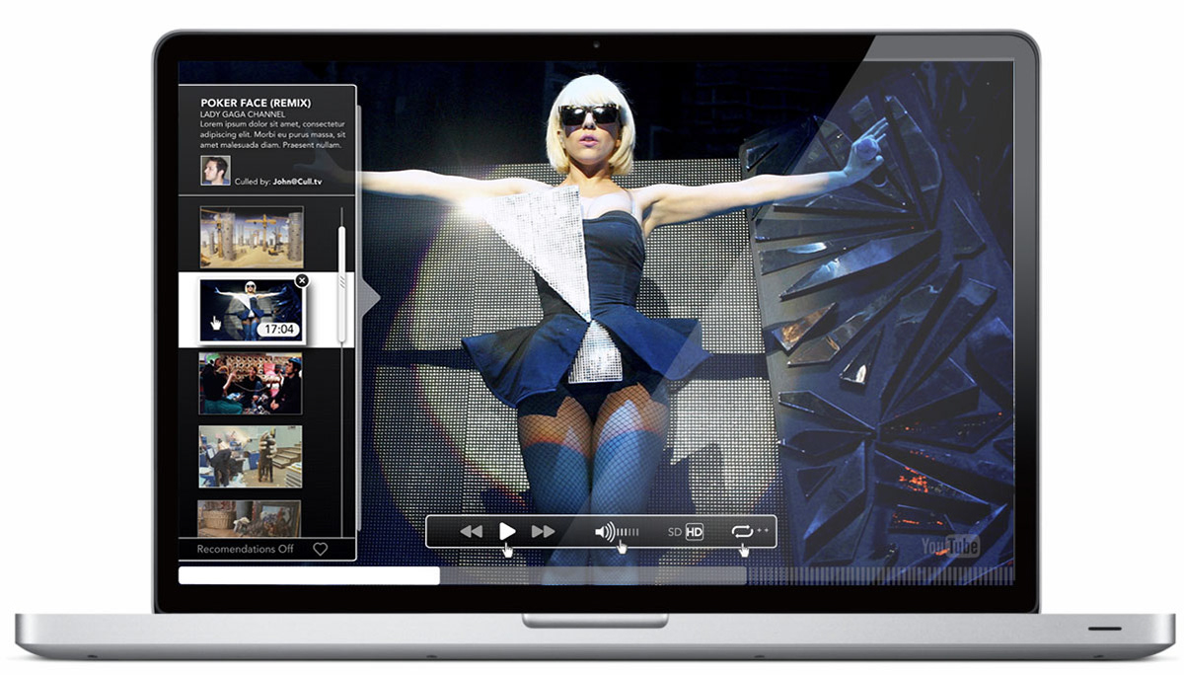
Task: Click the fast-forward button in the player controls
Action: coord(543,531)
